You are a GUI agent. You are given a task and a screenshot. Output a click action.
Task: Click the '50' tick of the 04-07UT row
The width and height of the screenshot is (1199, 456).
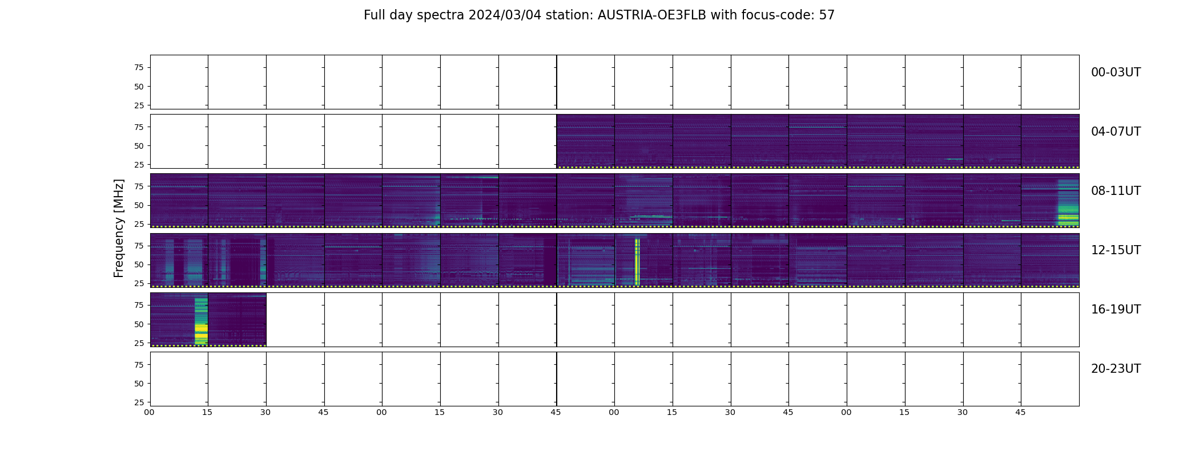(139, 146)
